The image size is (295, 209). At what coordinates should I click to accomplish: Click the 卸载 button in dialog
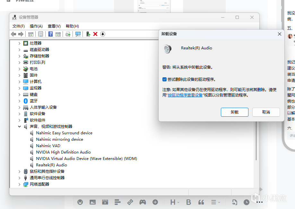(x=234, y=112)
